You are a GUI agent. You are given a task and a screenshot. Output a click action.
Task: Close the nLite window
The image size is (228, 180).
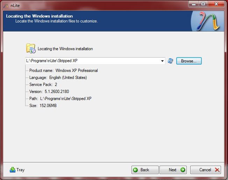click(x=216, y=4)
